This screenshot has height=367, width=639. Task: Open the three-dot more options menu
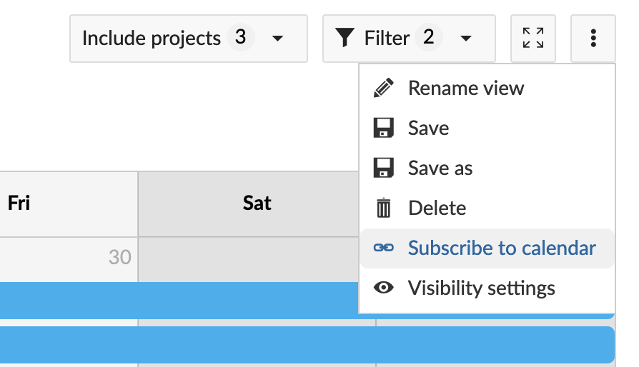coord(593,38)
